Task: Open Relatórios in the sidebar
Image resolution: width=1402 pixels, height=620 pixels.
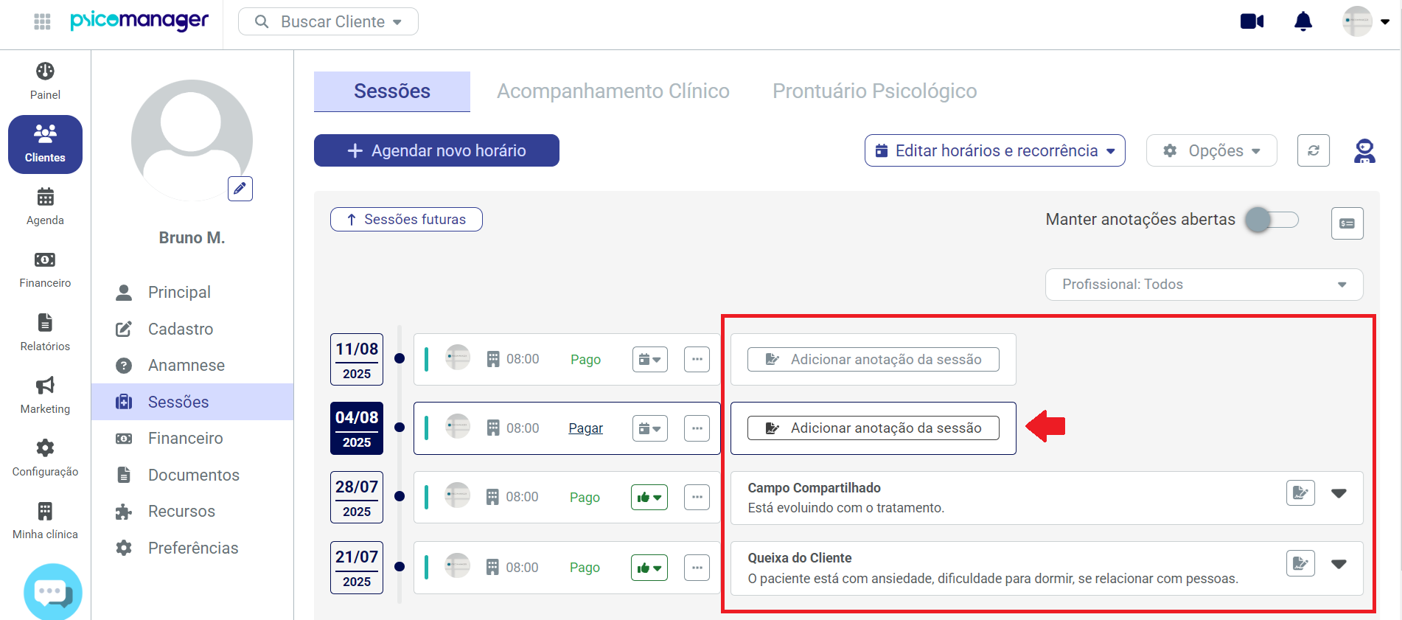Action: coord(45,332)
